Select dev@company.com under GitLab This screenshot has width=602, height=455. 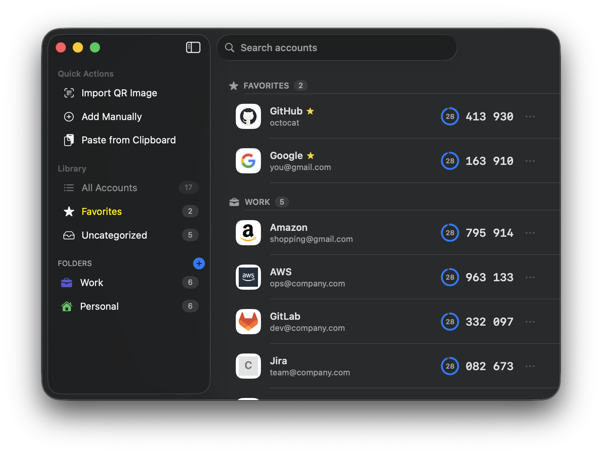[307, 328]
